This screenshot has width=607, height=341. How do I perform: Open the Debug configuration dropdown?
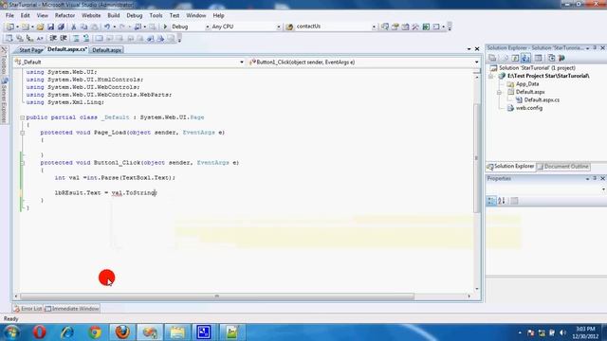tap(208, 27)
